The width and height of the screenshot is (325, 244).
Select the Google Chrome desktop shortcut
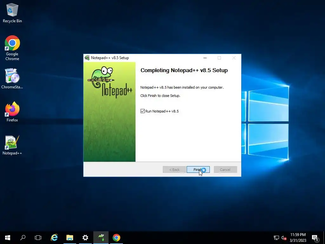(x=12, y=48)
